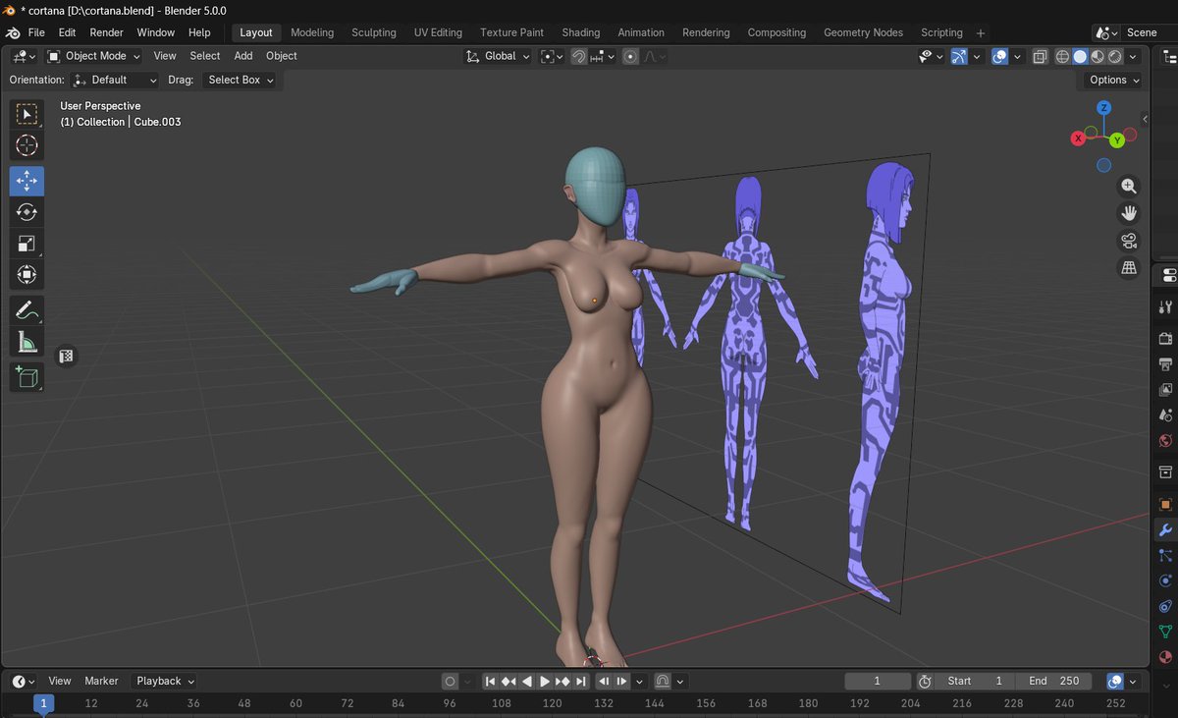
Task: Activate the Transform tool
Action: 27,275
